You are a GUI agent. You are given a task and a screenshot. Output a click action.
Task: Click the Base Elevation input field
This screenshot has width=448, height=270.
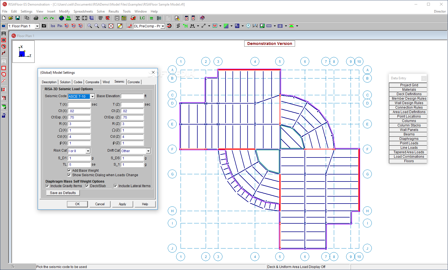[x=132, y=96]
